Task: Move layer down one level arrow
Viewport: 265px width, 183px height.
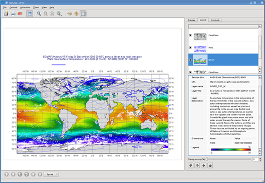Action: point(204,165)
